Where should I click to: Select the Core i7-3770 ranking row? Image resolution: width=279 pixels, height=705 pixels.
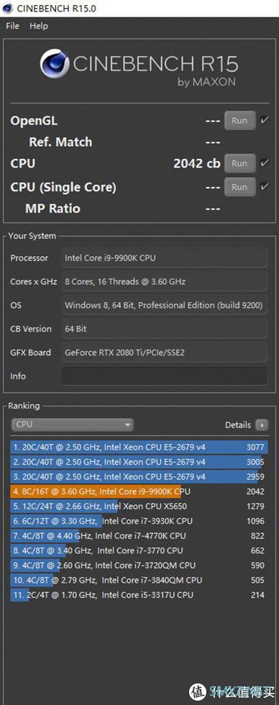(x=139, y=550)
